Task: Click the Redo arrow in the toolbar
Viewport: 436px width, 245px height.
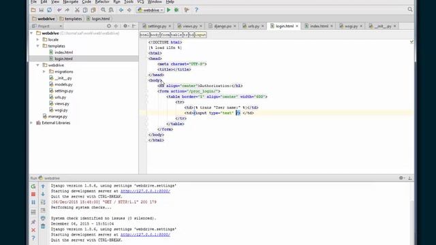Action: point(67,10)
